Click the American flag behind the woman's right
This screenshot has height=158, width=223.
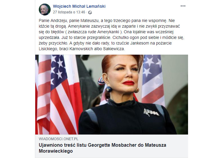click(x=153, y=80)
